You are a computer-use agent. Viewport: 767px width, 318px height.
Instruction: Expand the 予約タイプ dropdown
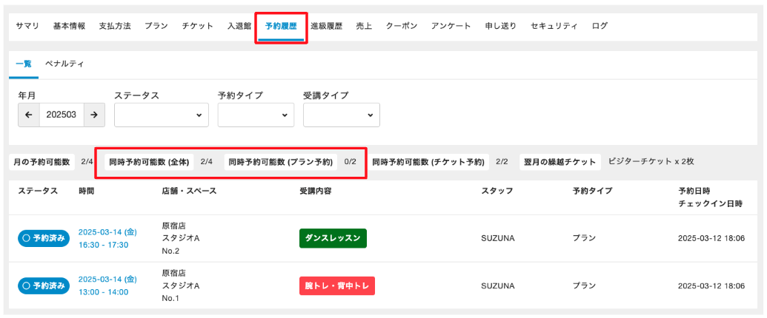point(256,115)
